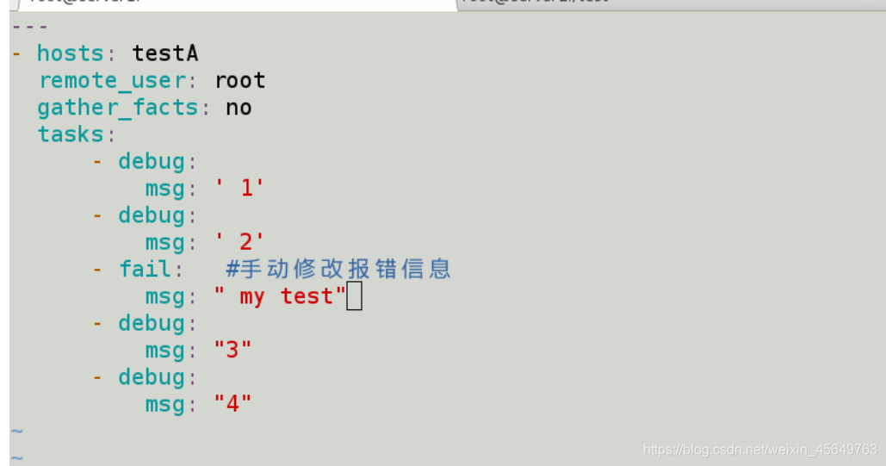Click the debug key above msg ' 1'
The image size is (886, 466).
click(x=157, y=162)
